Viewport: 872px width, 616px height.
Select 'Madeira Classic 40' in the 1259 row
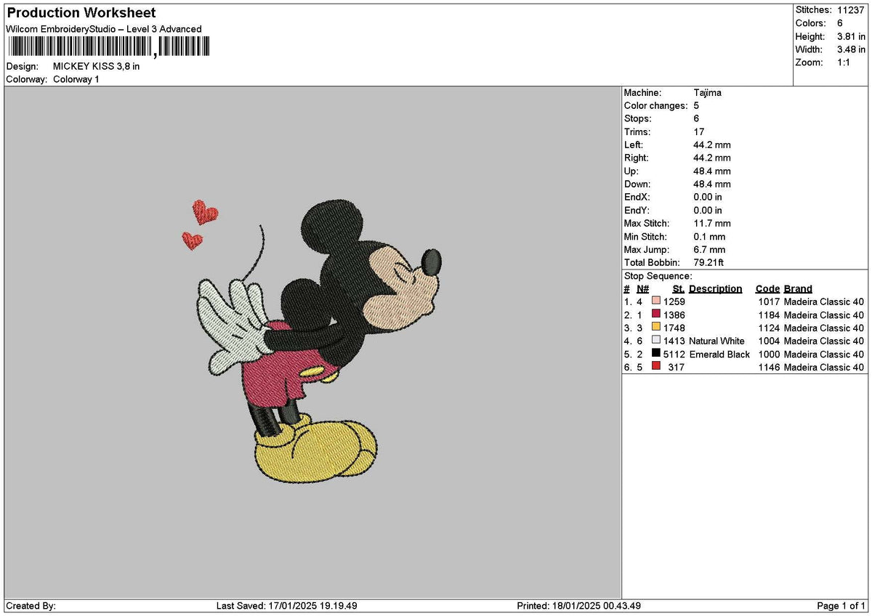(824, 301)
